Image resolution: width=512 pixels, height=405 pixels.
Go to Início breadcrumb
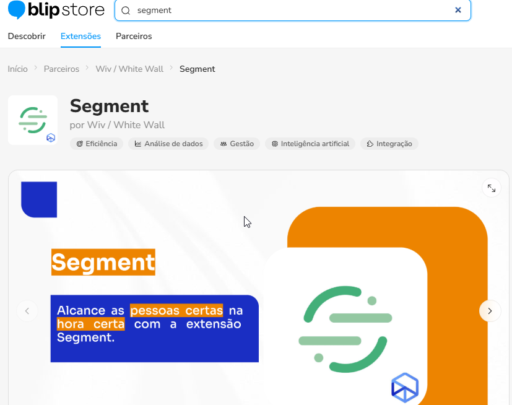pos(17,69)
